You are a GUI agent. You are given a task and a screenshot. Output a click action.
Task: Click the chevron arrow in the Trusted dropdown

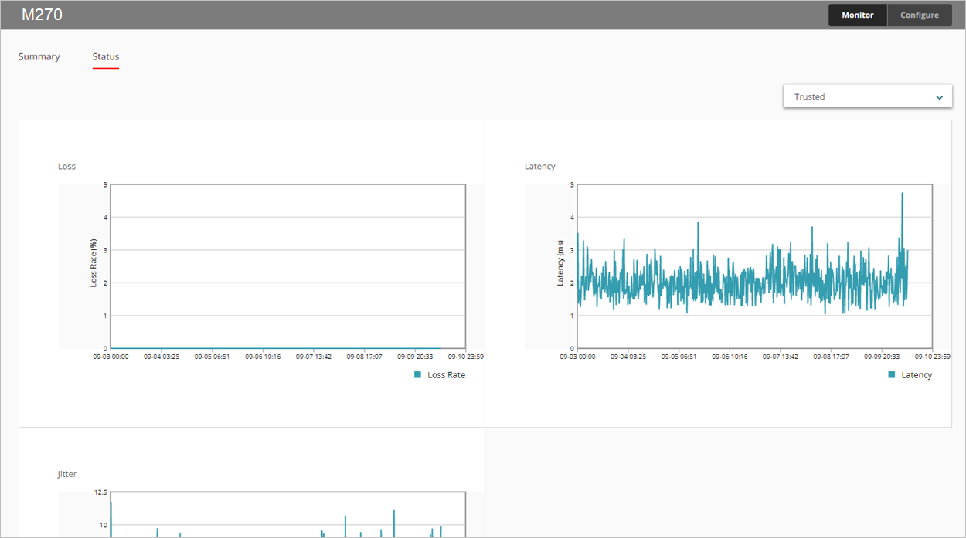[939, 97]
